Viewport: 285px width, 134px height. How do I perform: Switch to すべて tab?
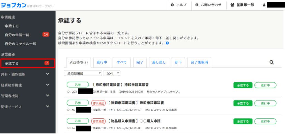pos(122,62)
